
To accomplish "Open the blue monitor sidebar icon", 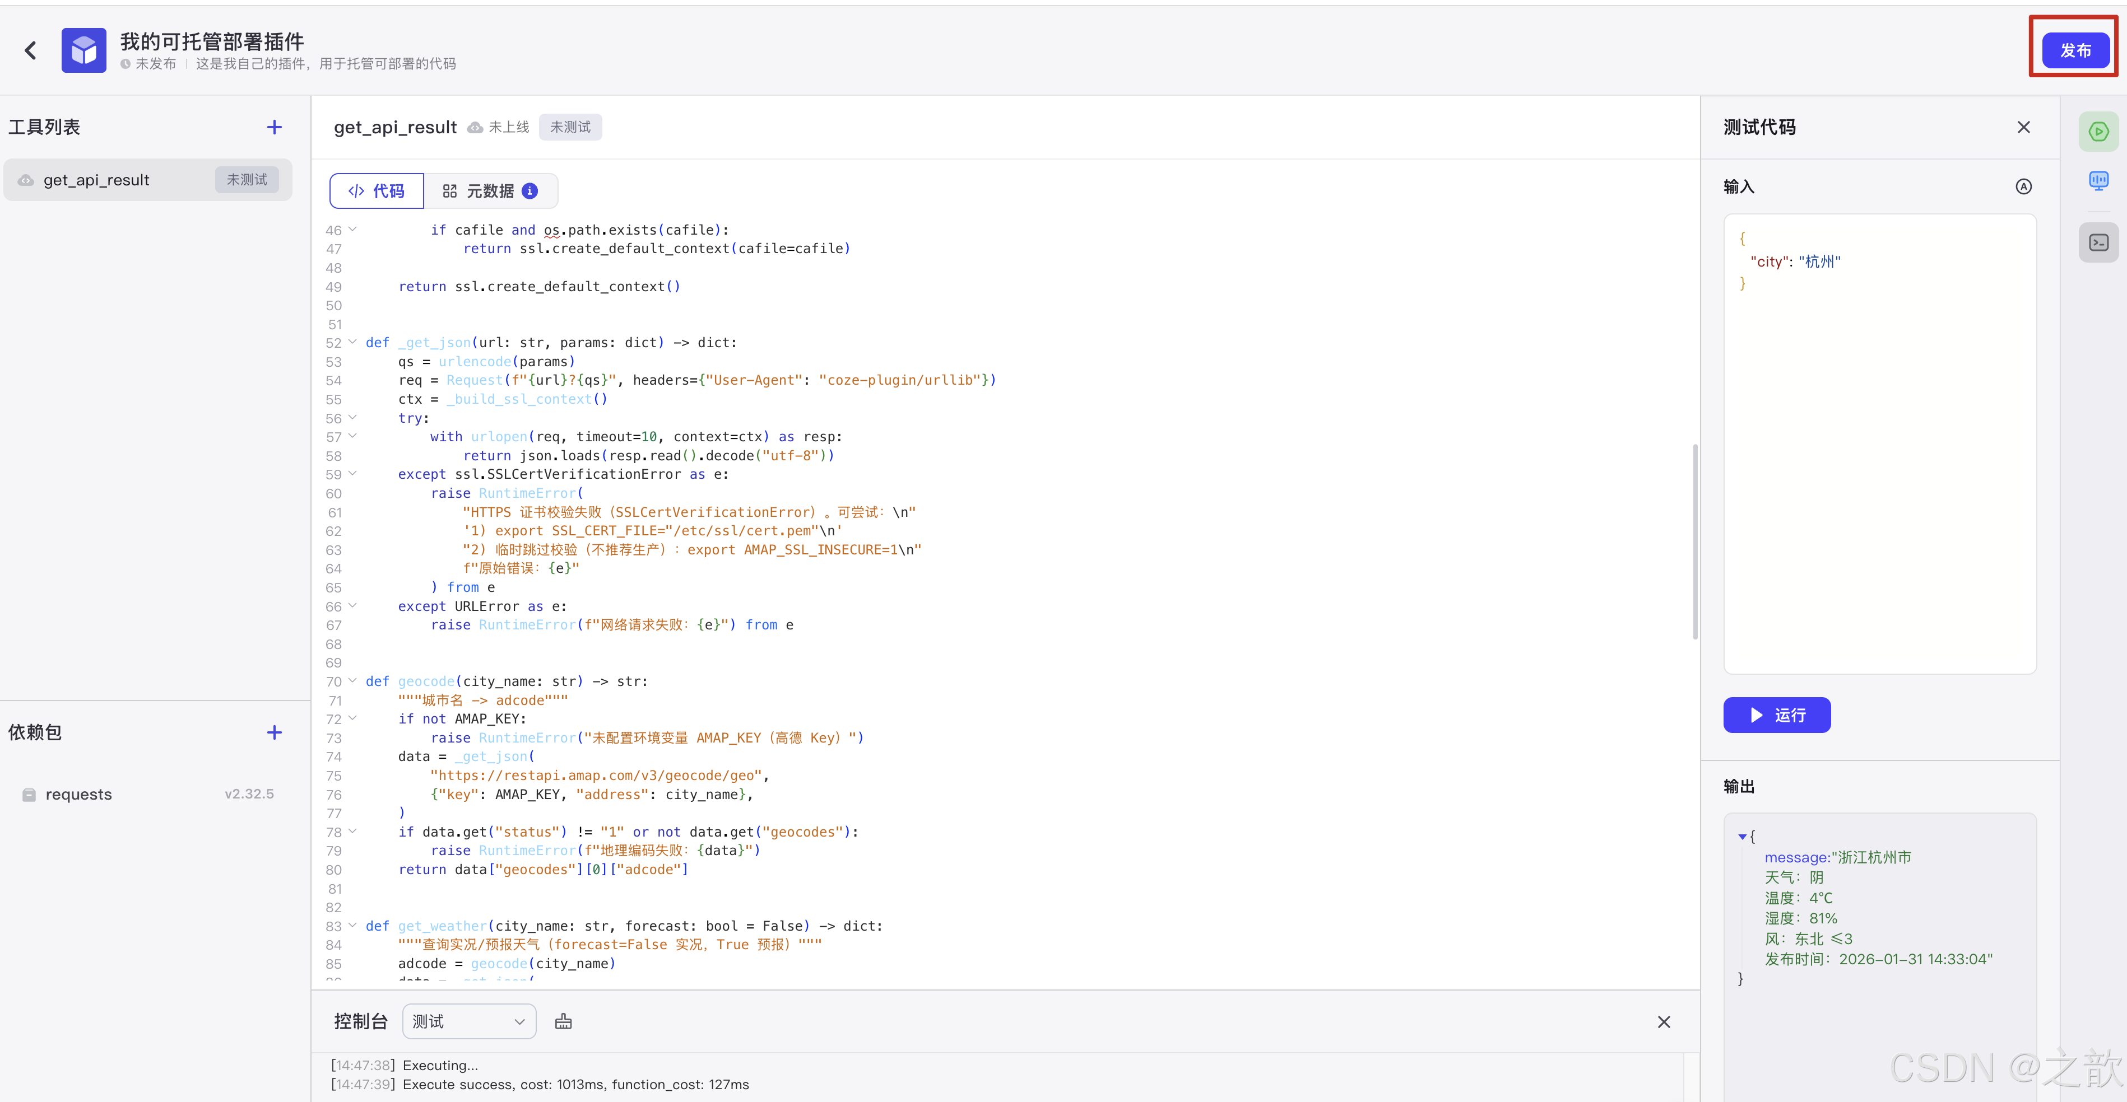I will 2098,181.
